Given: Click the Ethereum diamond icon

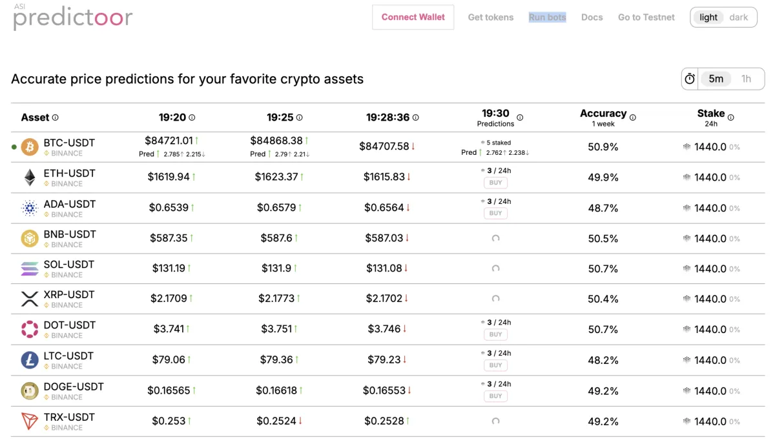Looking at the screenshot, I should pos(30,177).
